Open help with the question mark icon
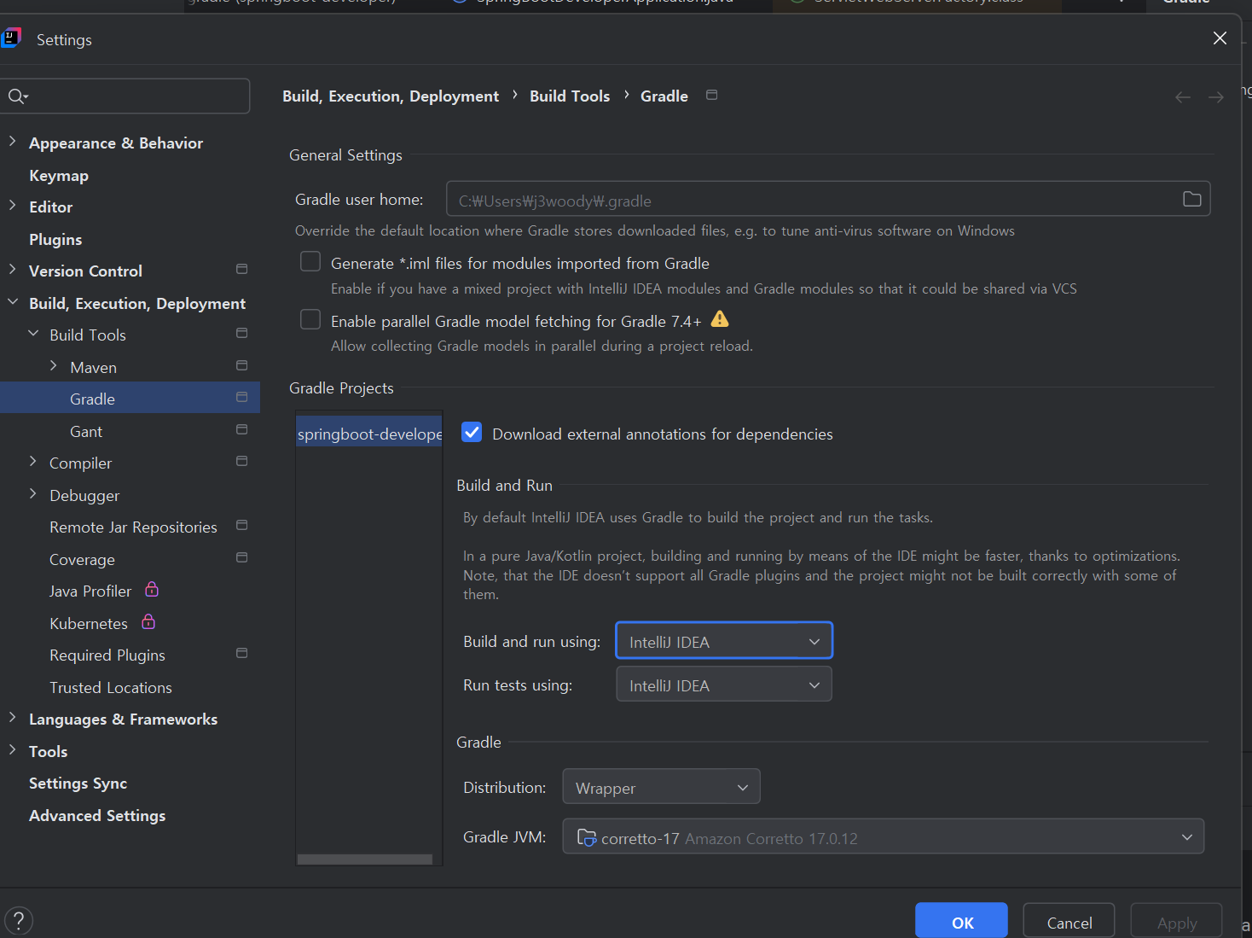1252x938 pixels. click(19, 921)
